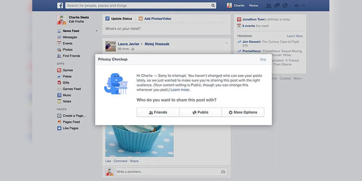Click the 26 mins post timestamp
The height and width of the screenshot is (181, 362).
point(123,49)
